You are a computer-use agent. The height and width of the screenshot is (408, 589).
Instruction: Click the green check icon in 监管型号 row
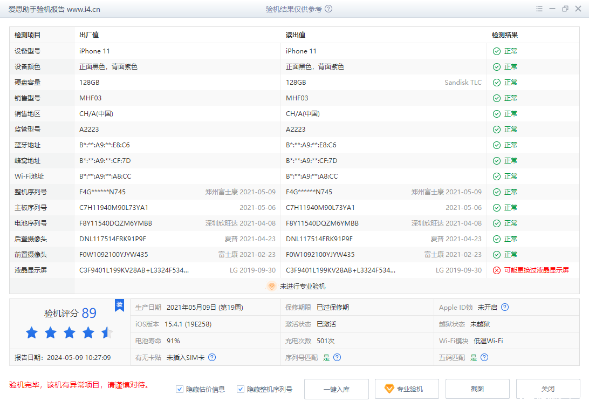pyautogui.click(x=497, y=130)
